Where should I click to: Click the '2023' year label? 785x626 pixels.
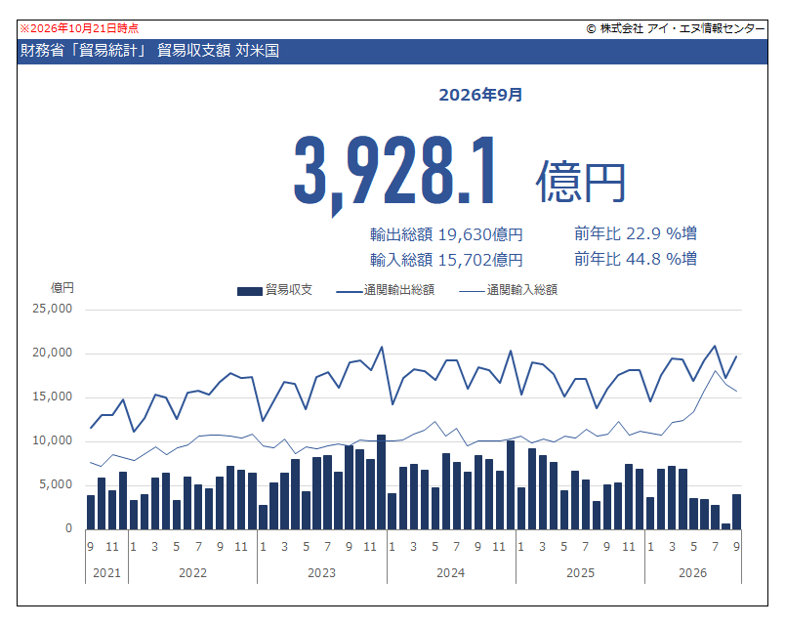pos(321,573)
